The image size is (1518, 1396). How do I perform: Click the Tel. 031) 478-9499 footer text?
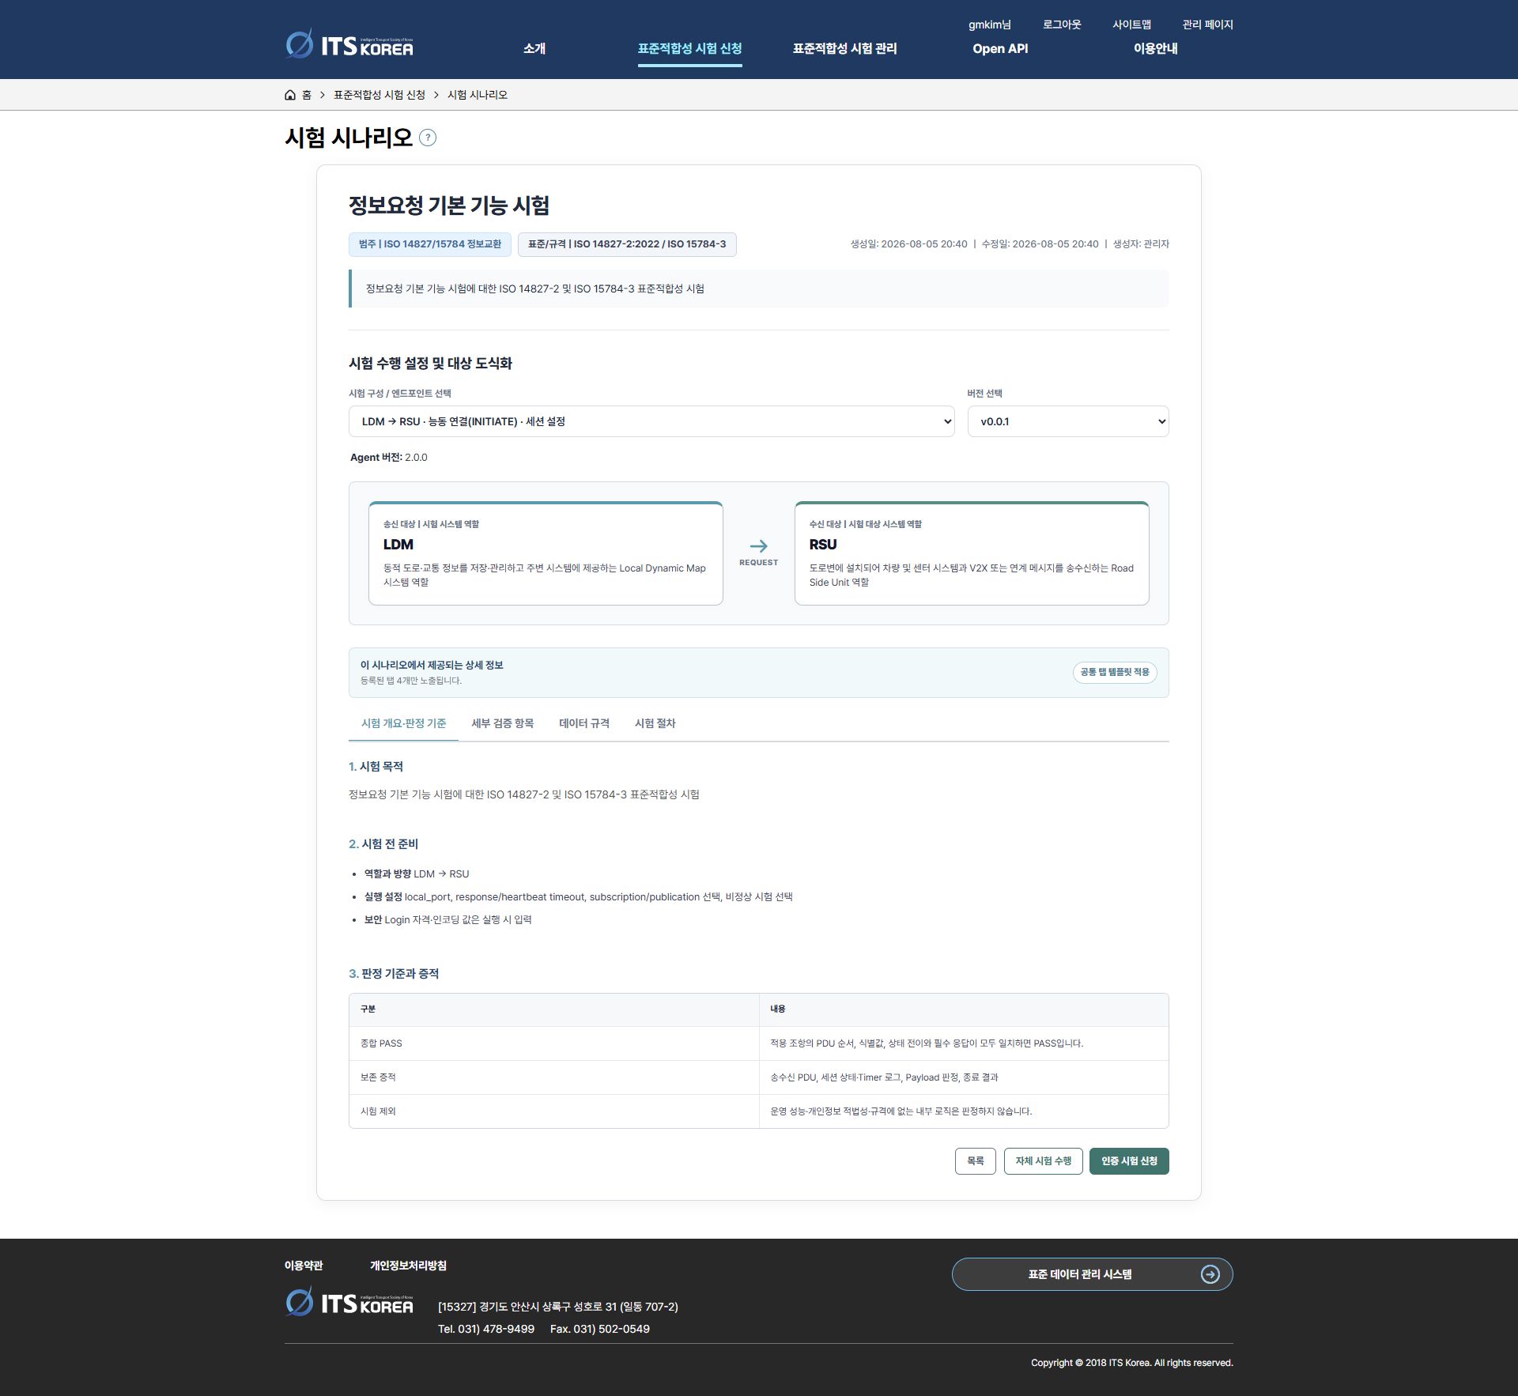(486, 1329)
